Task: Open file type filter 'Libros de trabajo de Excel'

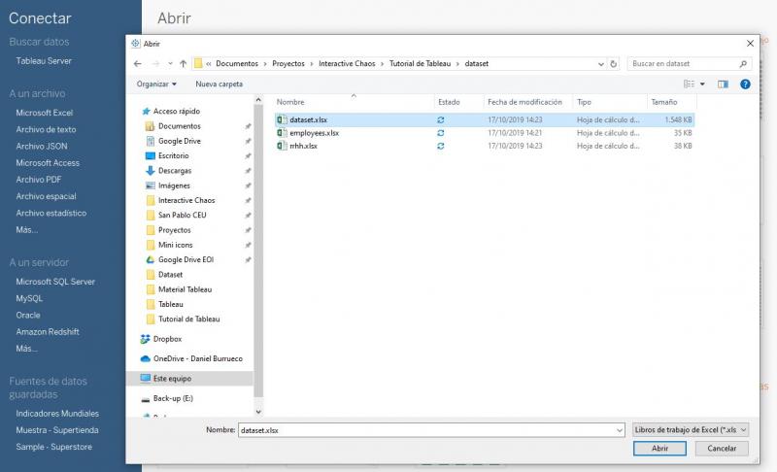Action: 691,430
